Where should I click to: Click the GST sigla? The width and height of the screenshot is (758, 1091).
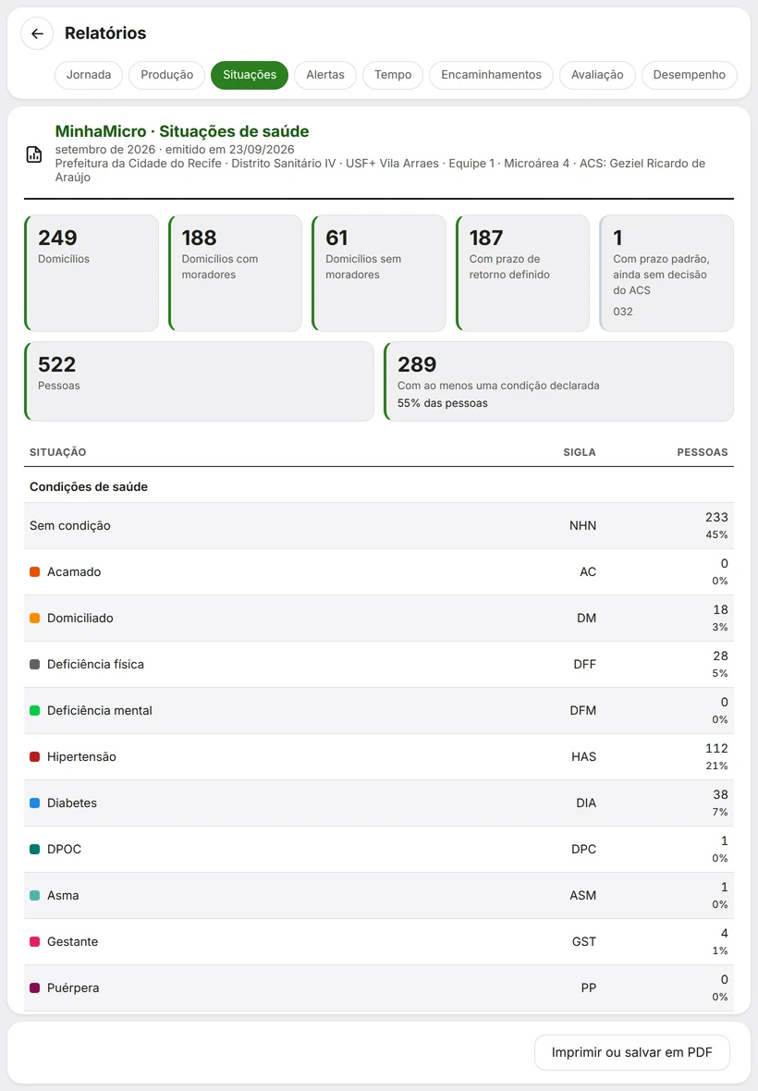(x=584, y=942)
